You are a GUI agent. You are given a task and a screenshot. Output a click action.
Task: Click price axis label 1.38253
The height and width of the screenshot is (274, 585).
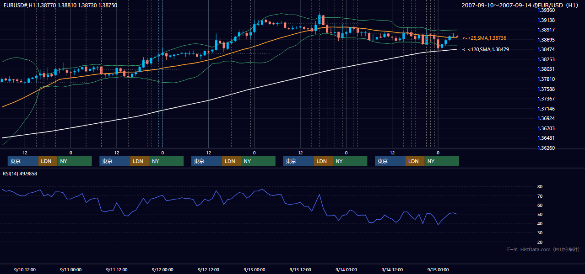point(546,59)
